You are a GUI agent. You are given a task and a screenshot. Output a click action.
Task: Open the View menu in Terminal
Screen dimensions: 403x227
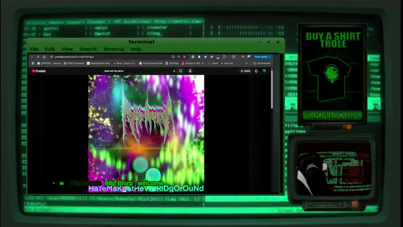coord(67,49)
